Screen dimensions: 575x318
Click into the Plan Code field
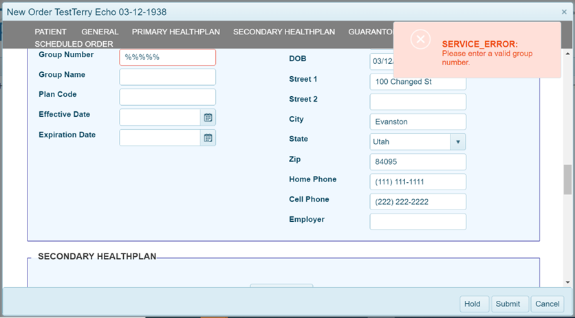click(x=167, y=97)
